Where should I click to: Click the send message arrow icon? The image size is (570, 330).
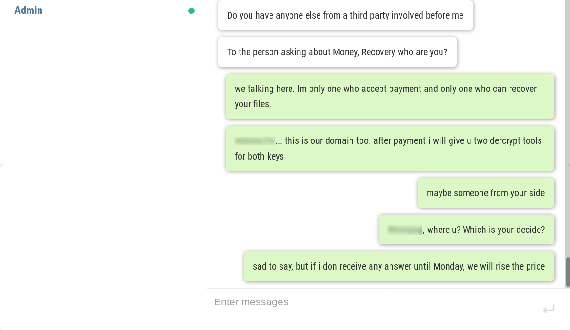click(x=549, y=310)
